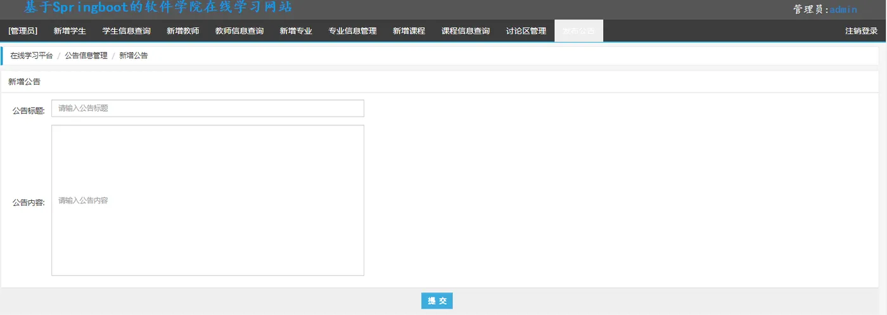Viewport: 887px width, 315px height.
Task: Focus the 公告内容 text area
Action: [208, 200]
